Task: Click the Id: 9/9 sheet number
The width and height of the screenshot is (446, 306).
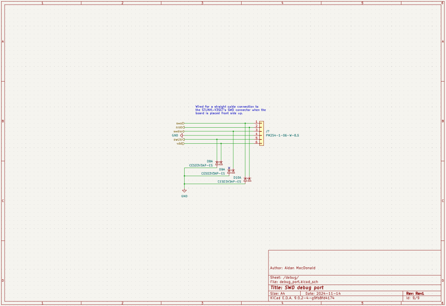Action: (x=413, y=298)
